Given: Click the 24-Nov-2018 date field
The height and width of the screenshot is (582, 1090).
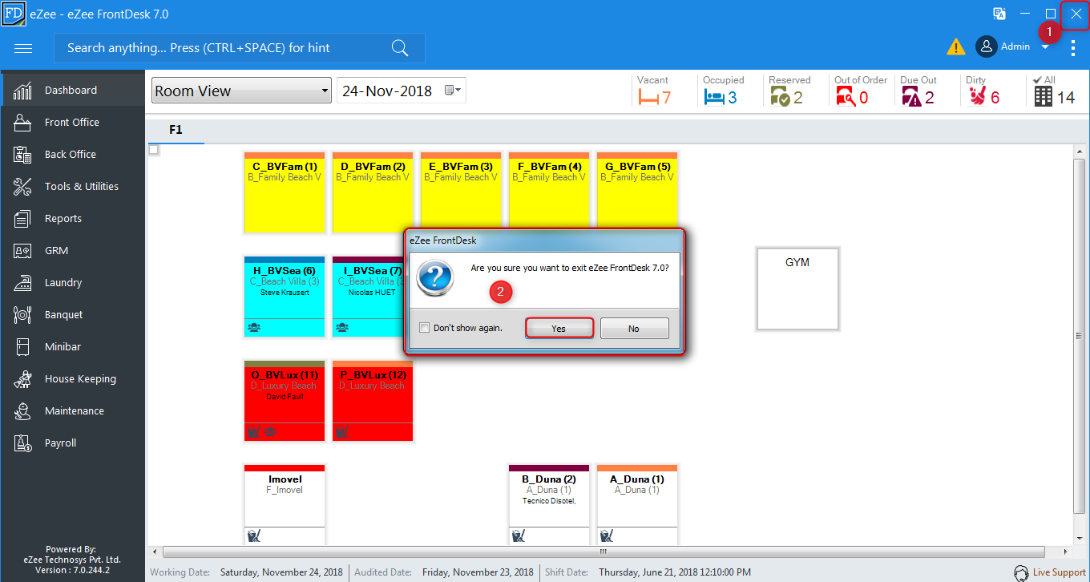Looking at the screenshot, I should pyautogui.click(x=402, y=91).
